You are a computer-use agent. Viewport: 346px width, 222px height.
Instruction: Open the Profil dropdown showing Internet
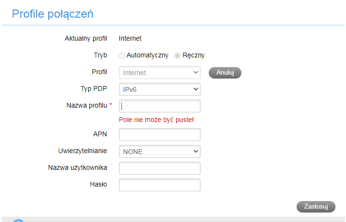click(159, 73)
